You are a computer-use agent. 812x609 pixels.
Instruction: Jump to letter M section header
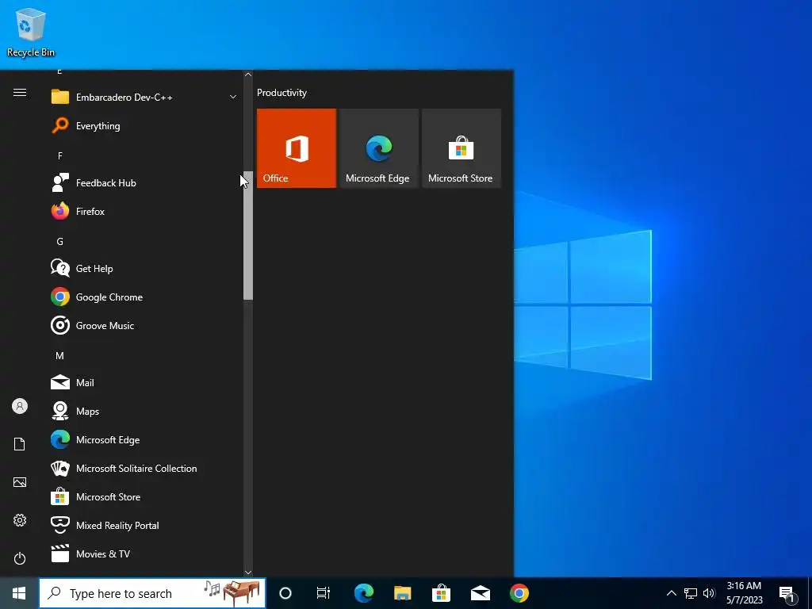pyautogui.click(x=60, y=356)
